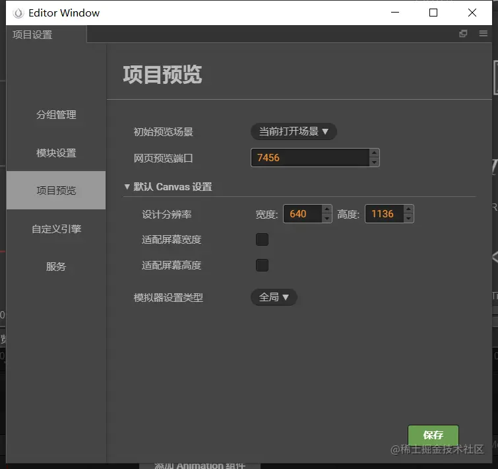This screenshot has width=498, height=469.
Task: Increase the preview port with up arrow
Action: [374, 153]
